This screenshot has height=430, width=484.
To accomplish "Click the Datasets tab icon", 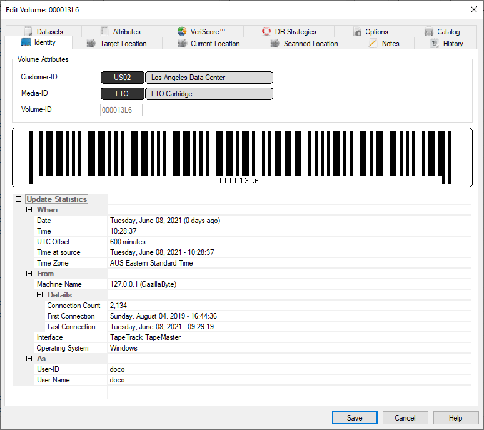I will 28,31.
